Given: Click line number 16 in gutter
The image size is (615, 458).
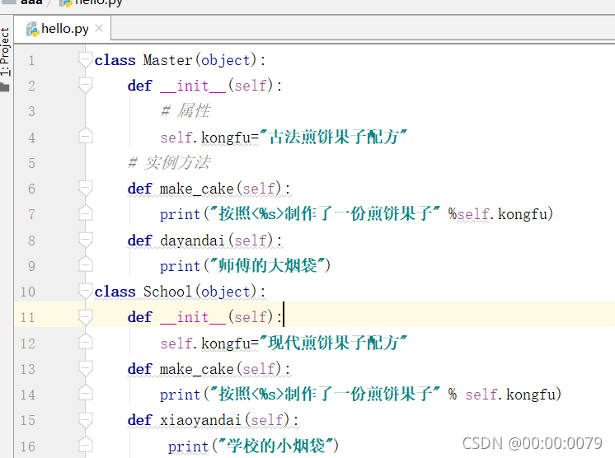Looking at the screenshot, I should [28, 446].
